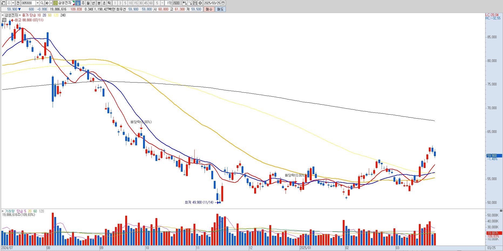
Task: Switch to yearly 년 chart period
Action: pyautogui.click(x=93, y=3)
